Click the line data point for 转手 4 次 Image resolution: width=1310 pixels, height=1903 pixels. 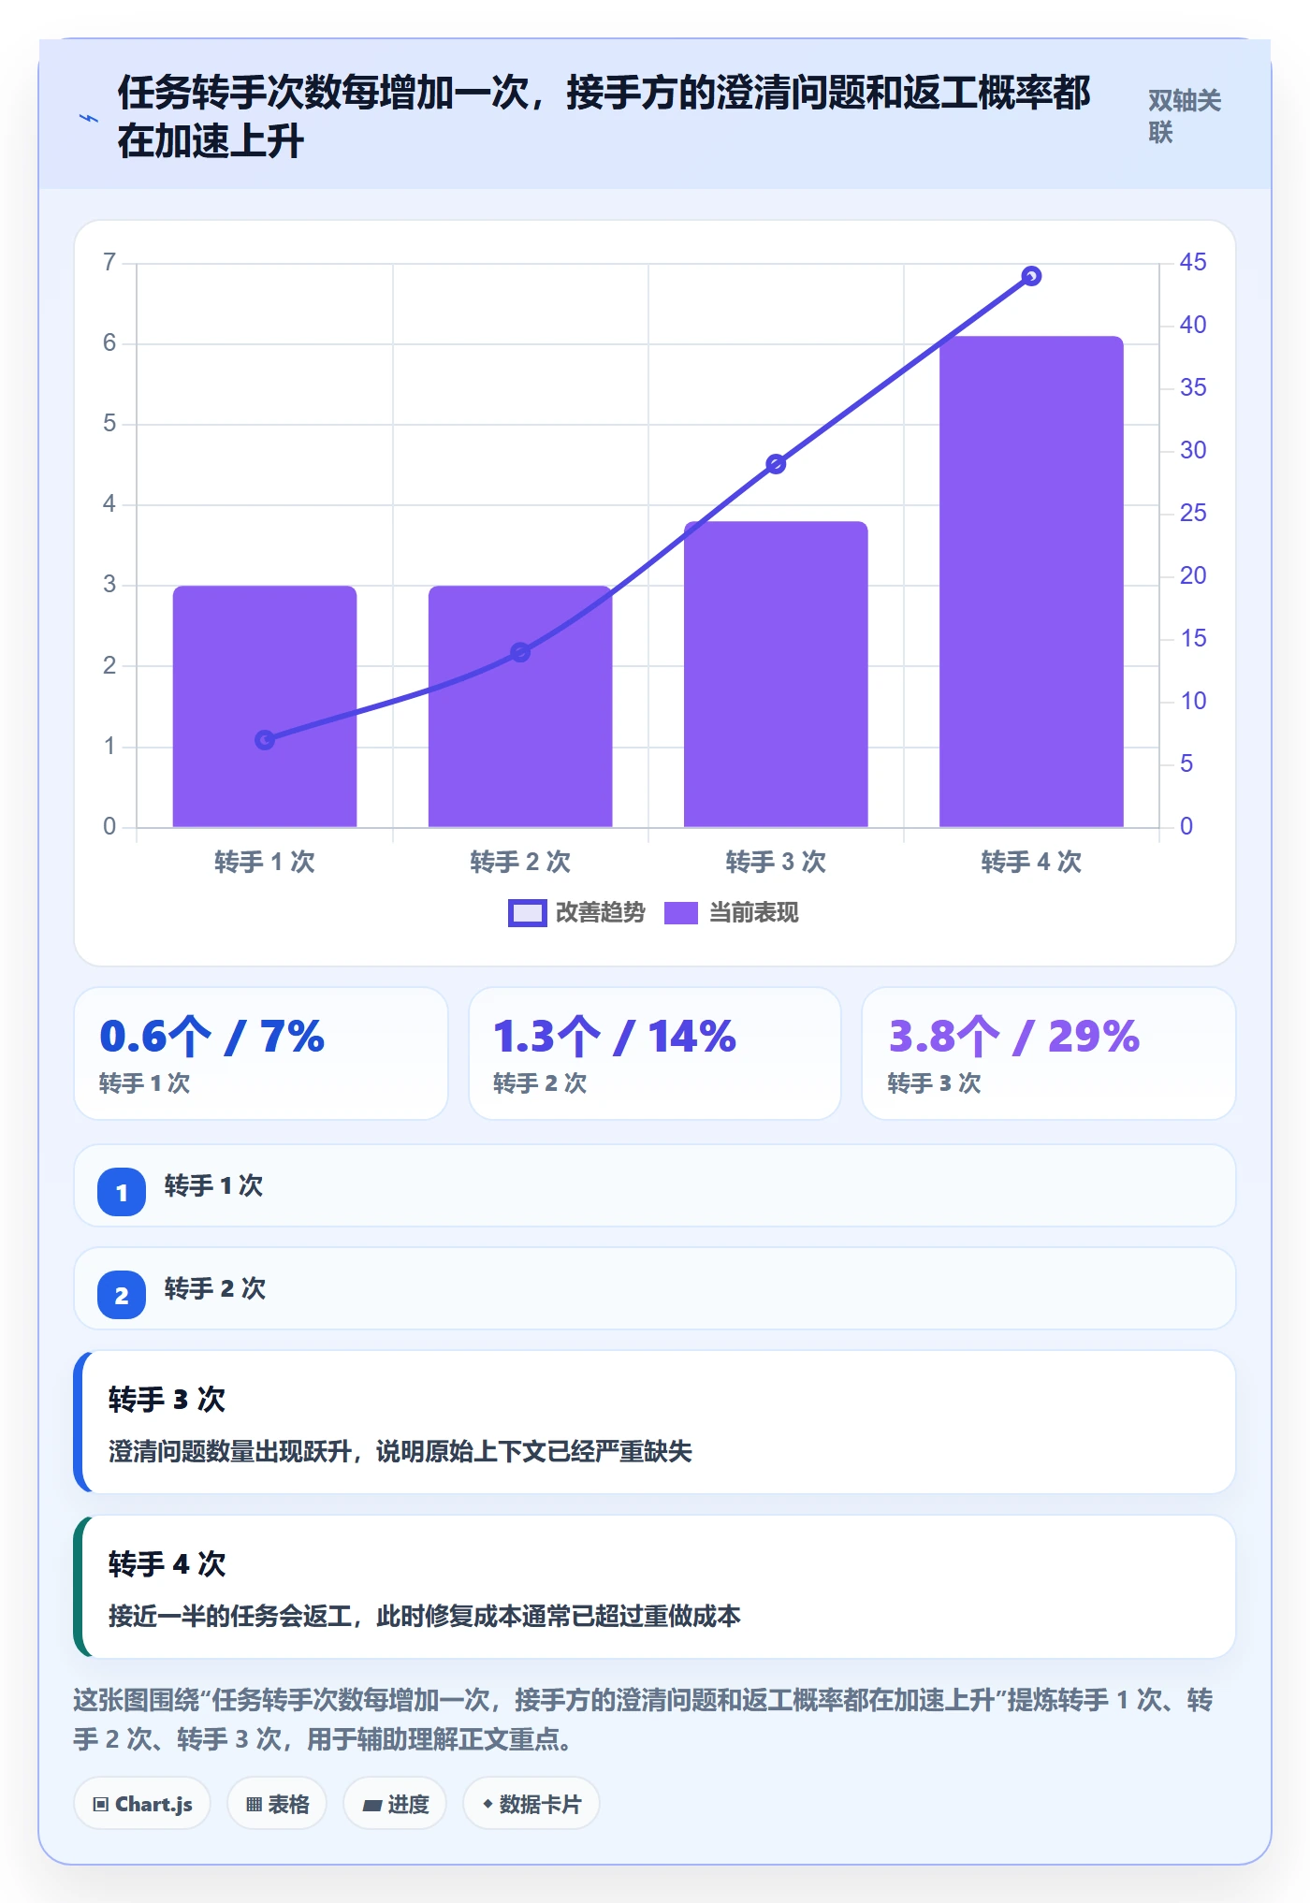pyautogui.click(x=1031, y=276)
